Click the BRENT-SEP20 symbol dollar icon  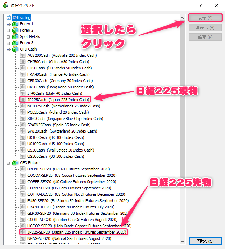pos(23,169)
